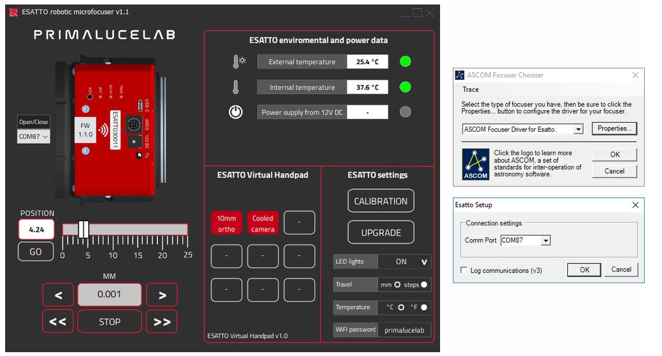Image resolution: width=662 pixels, height=356 pixels.
Task: Click the internal temperature thermometer icon
Action: point(235,87)
